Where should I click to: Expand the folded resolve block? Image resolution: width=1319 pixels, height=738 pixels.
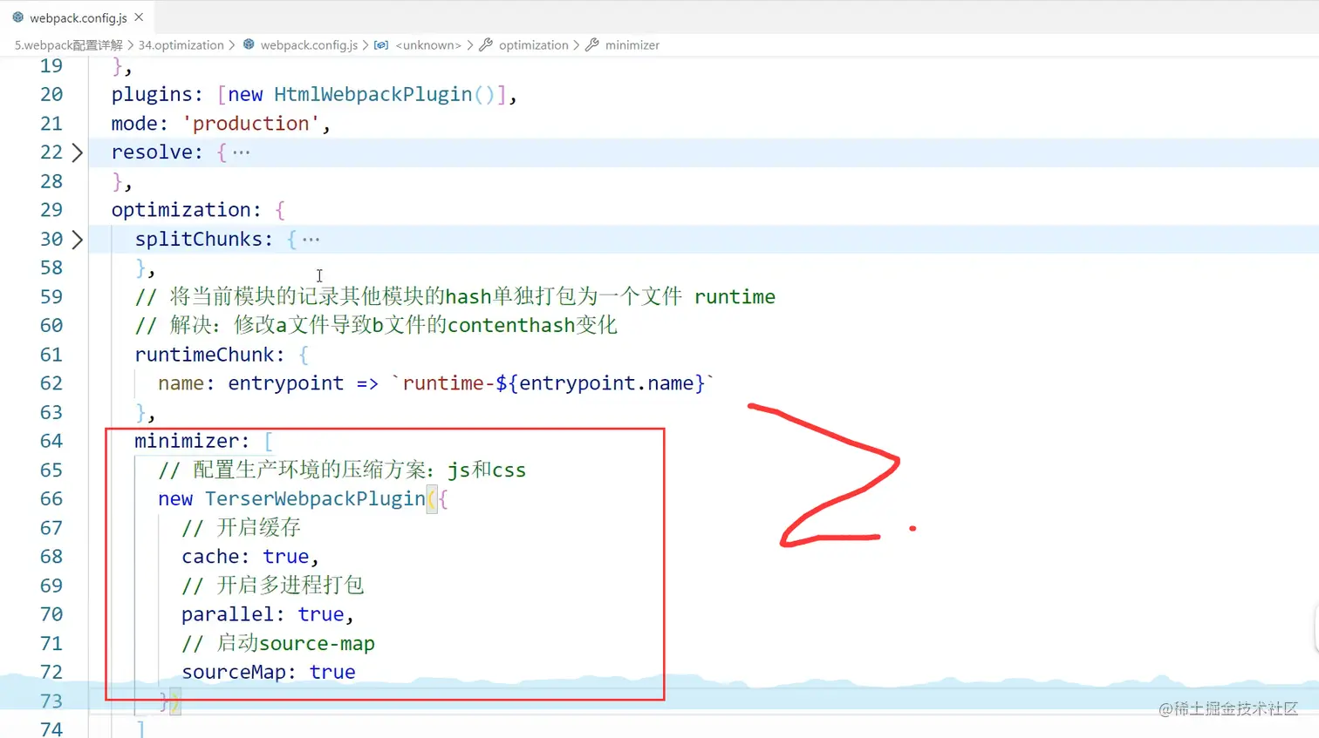tap(78, 152)
